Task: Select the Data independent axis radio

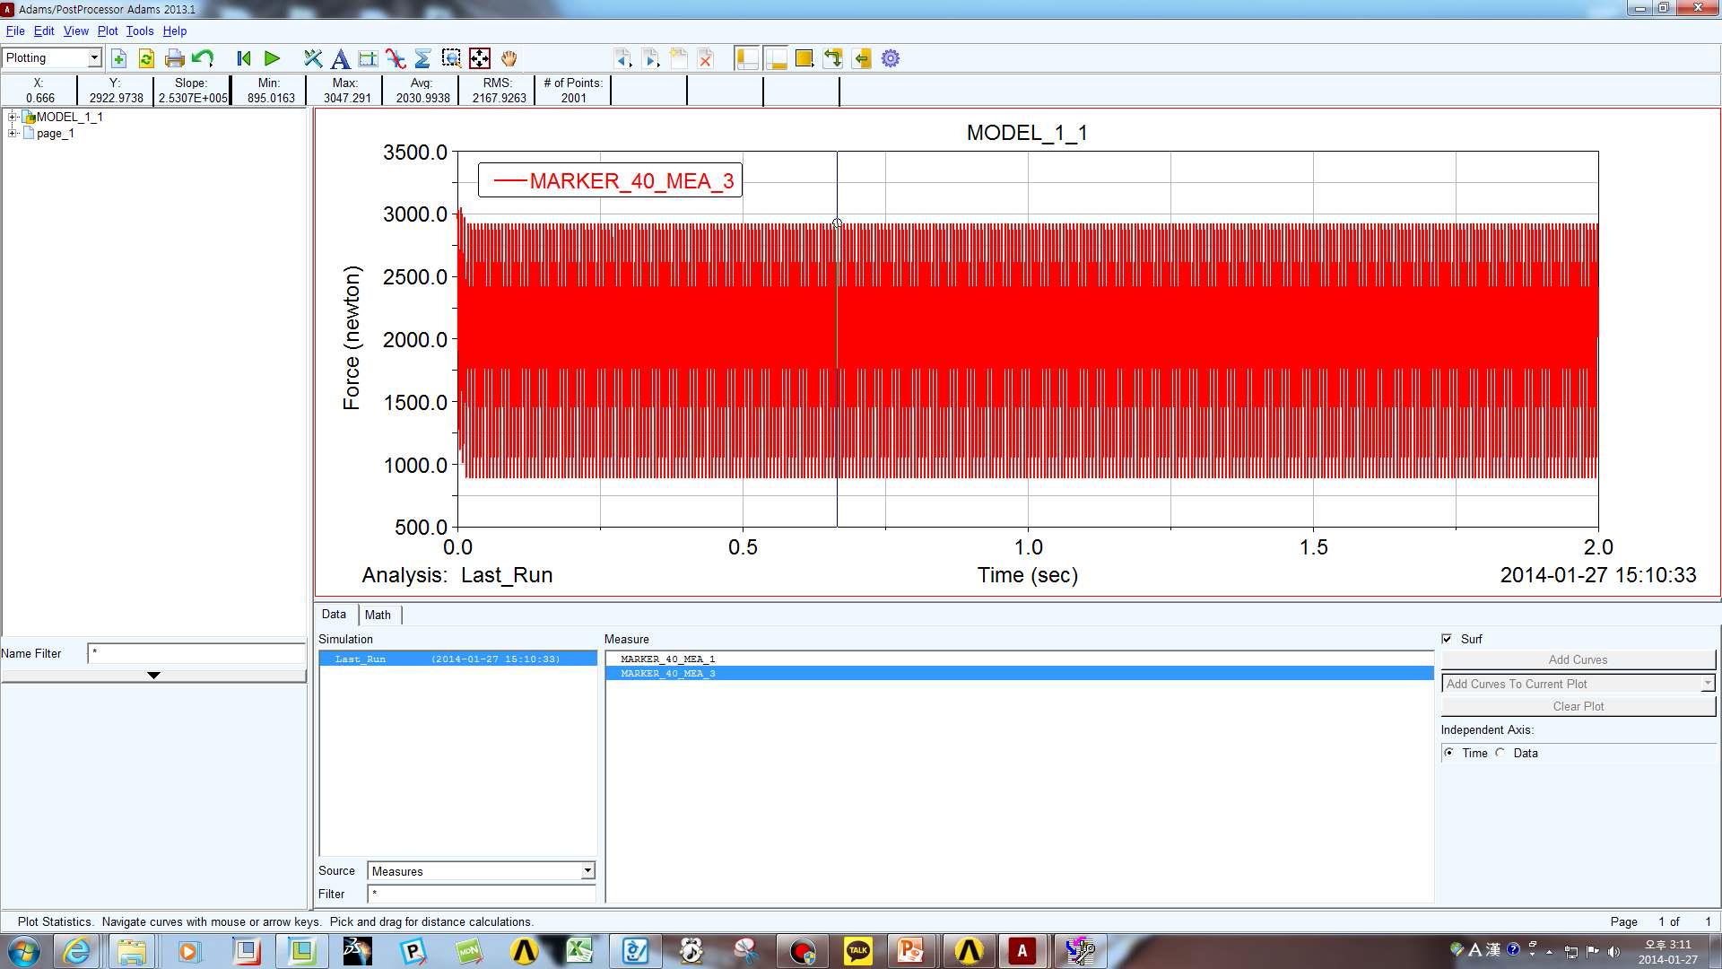Action: pyautogui.click(x=1500, y=753)
